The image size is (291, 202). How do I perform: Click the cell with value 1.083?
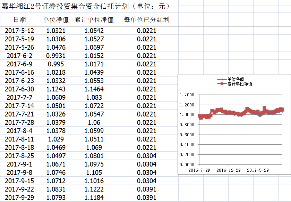(94, 97)
